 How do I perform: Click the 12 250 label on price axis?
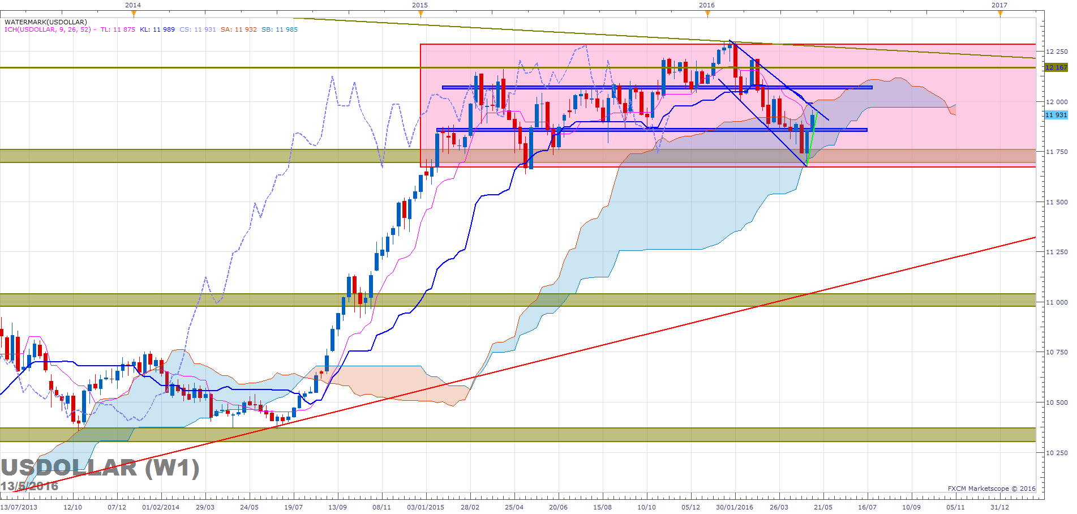(x=1057, y=52)
